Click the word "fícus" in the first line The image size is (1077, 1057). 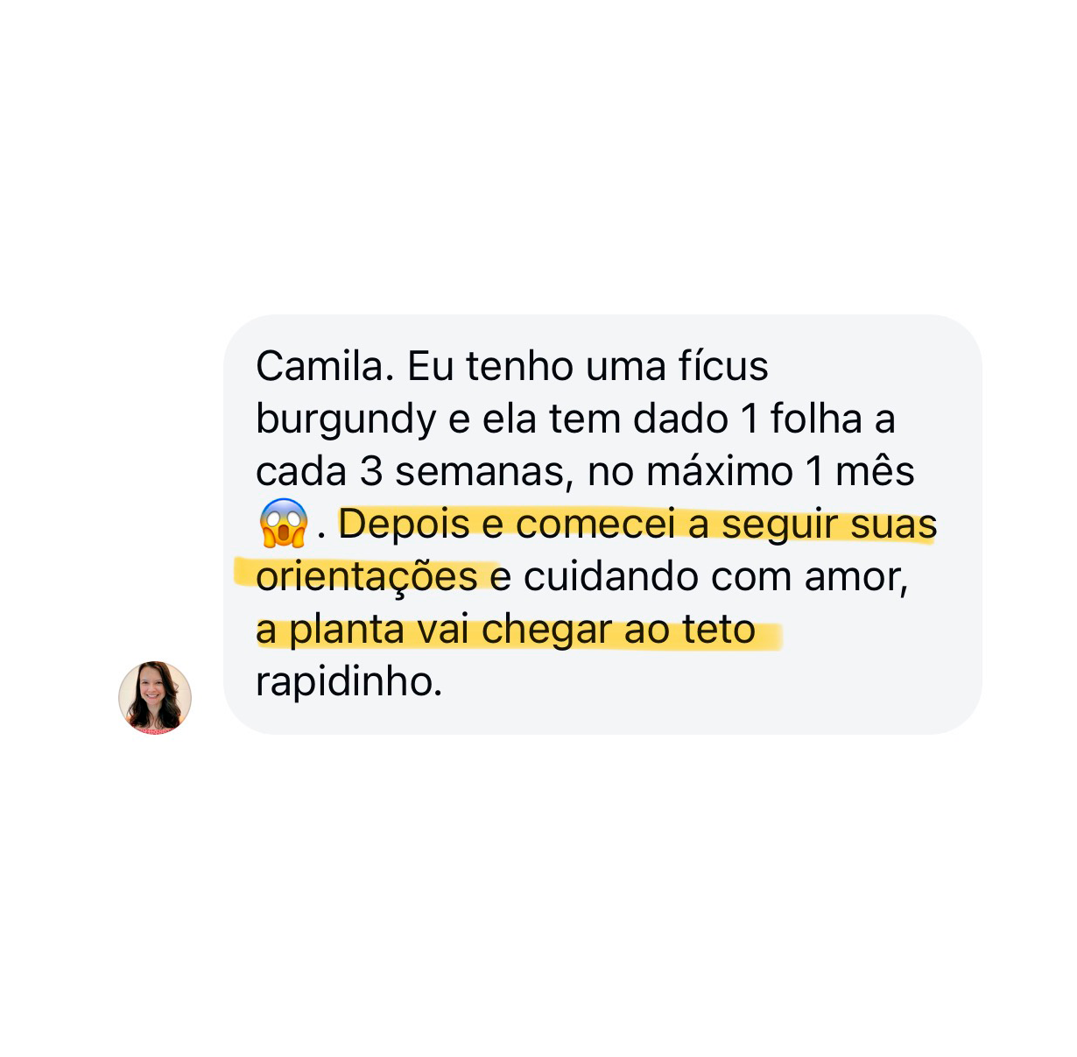tap(723, 366)
